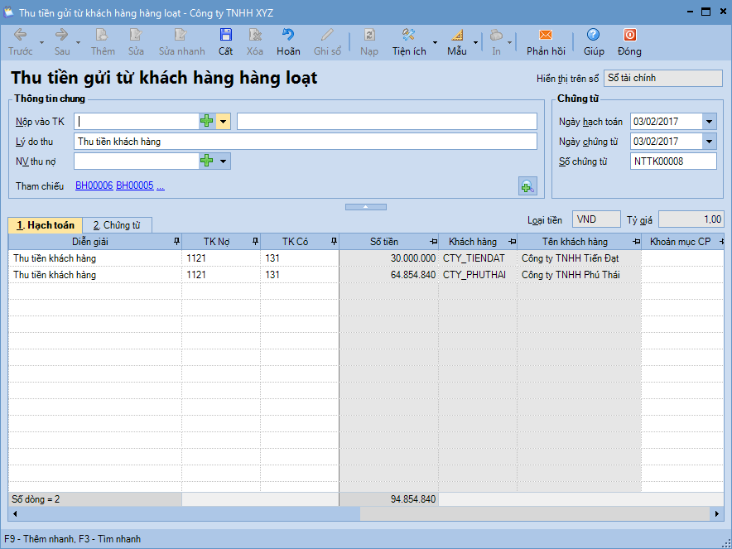Select the Hạch toán tab
732x549 pixels.
(x=45, y=225)
